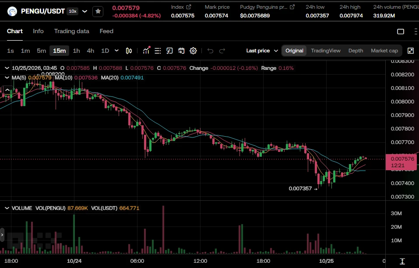Click the calendar-style icon left of the gear

[x=181, y=51]
